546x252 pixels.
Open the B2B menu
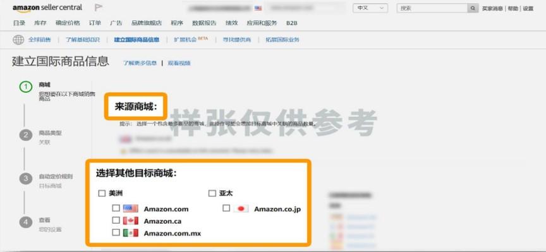pos(292,23)
